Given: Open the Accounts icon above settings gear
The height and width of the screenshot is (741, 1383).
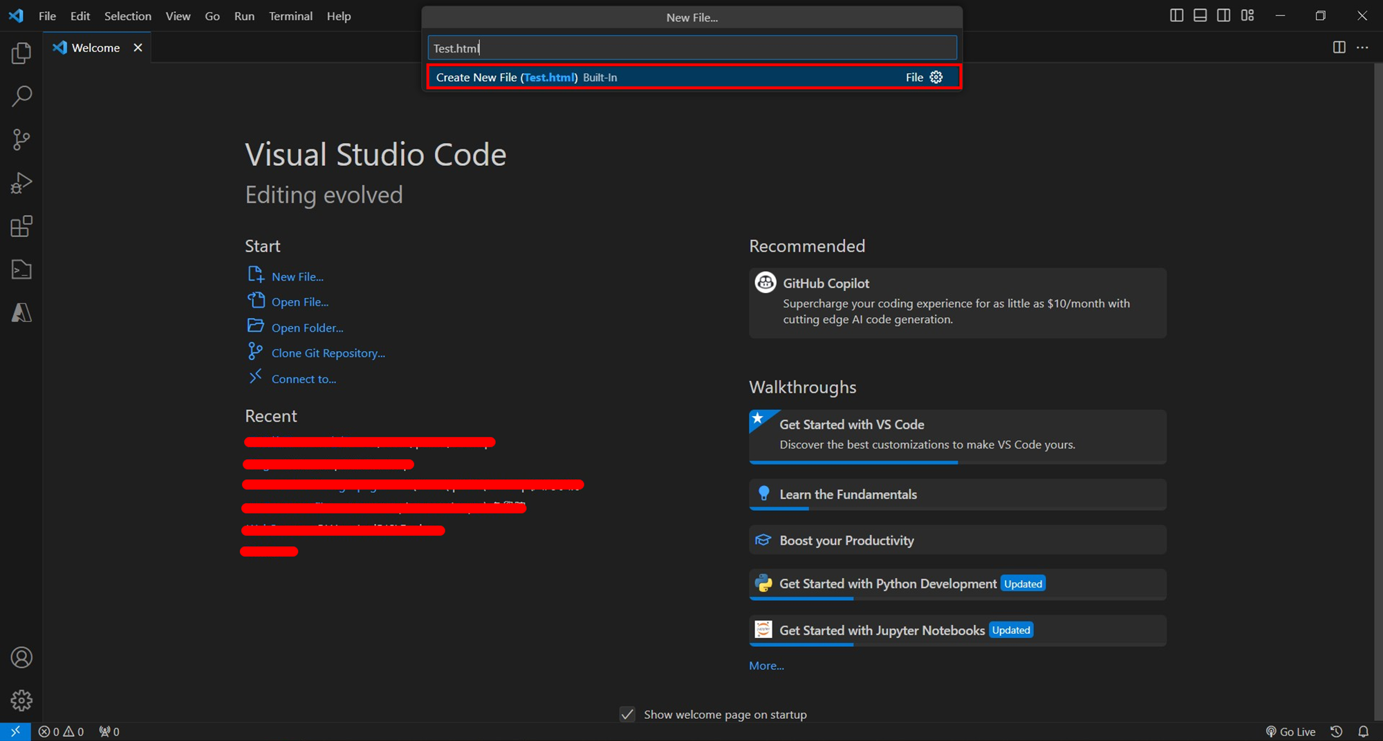Looking at the screenshot, I should [x=21, y=657].
